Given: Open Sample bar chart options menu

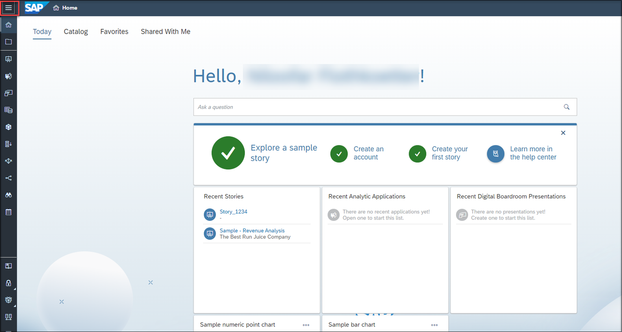Looking at the screenshot, I should pyautogui.click(x=435, y=325).
